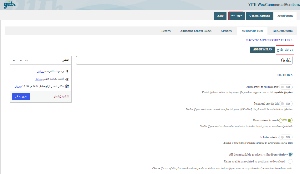Follow the BACK TO MEMBERSHIP PLANS link
Screen dimensions: 300x174
(x=269, y=40)
